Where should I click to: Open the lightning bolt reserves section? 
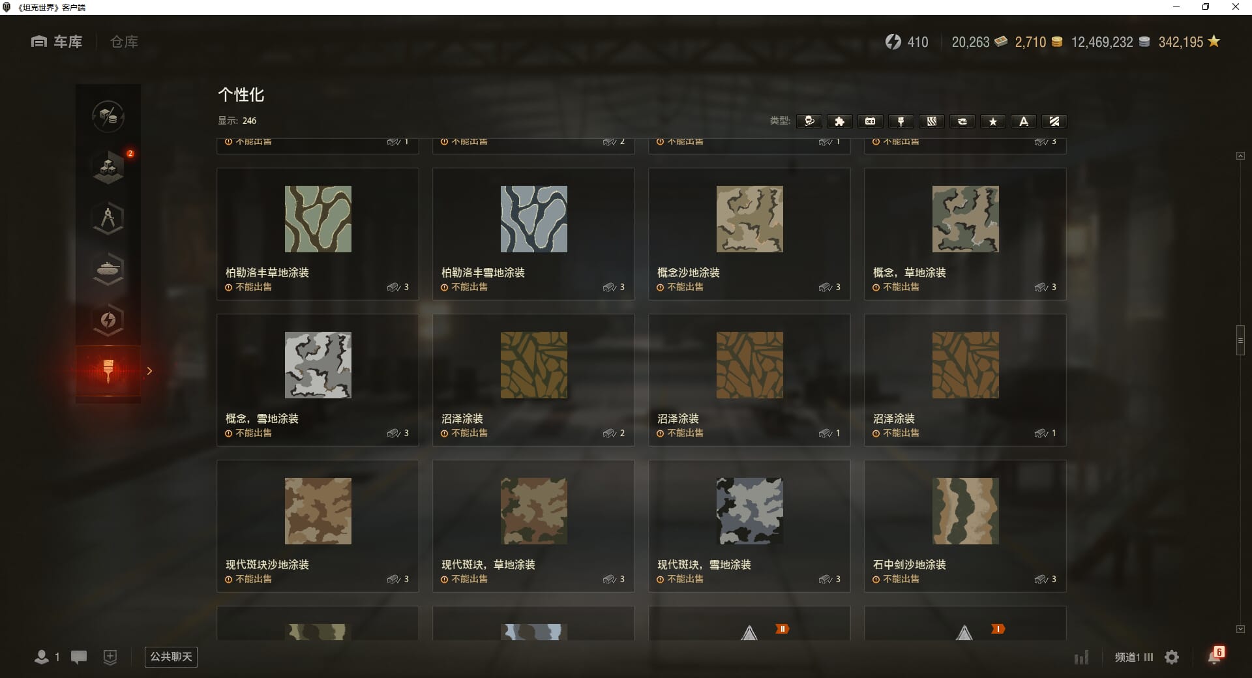click(108, 319)
